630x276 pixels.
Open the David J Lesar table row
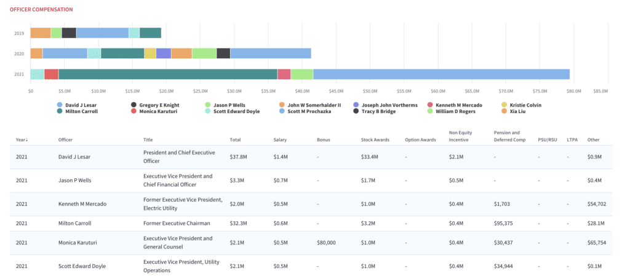(x=311, y=157)
